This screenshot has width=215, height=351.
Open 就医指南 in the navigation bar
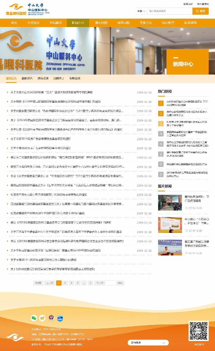[x=101, y=23]
